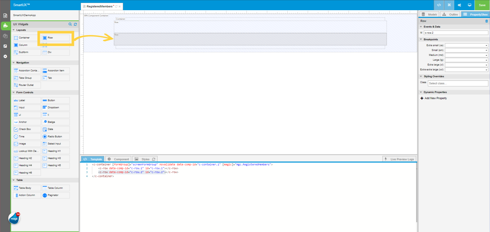Select the Template tab
490x232 pixels.
(x=93, y=159)
